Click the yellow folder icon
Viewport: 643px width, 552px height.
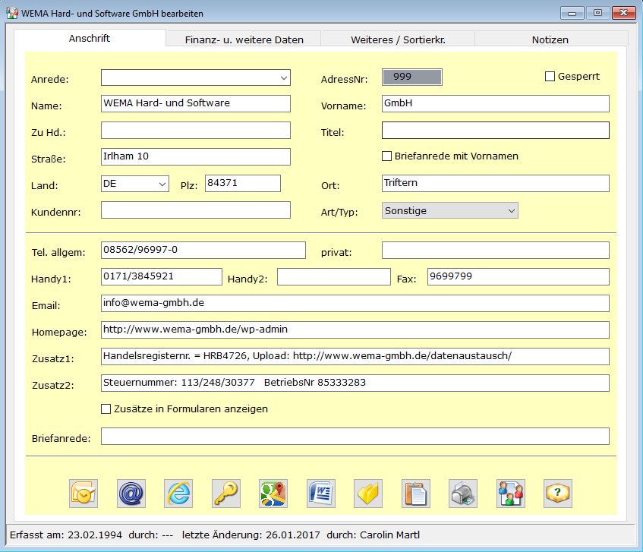click(x=368, y=494)
